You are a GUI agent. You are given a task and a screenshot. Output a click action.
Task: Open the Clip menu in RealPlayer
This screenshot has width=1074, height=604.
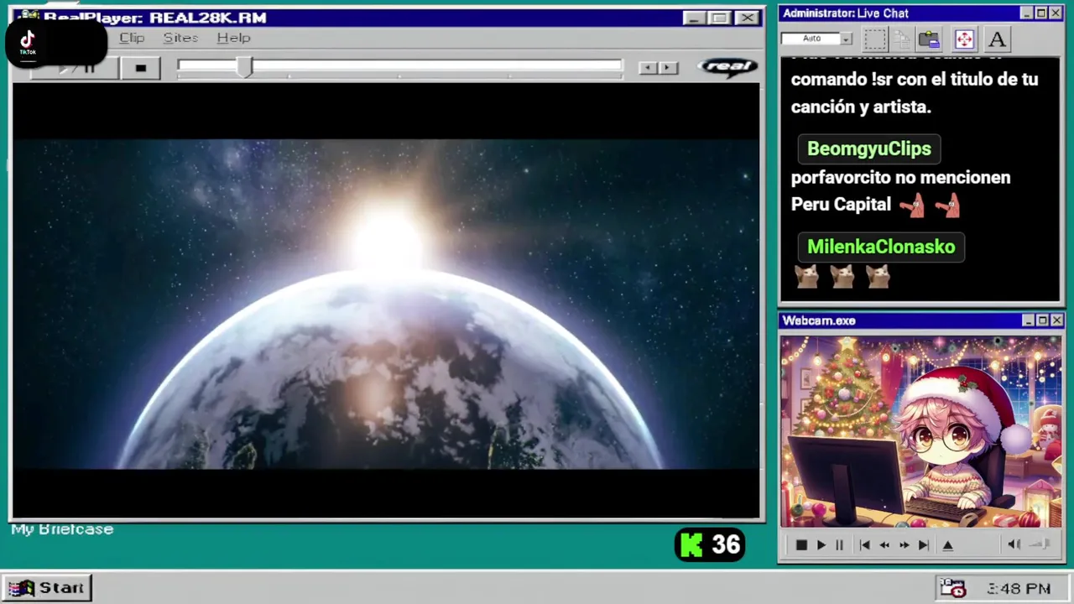coord(132,38)
